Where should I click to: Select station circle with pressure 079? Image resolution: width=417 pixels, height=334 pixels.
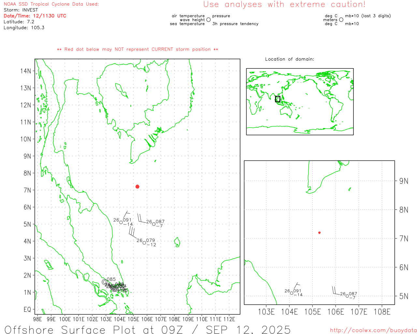coord(144,243)
